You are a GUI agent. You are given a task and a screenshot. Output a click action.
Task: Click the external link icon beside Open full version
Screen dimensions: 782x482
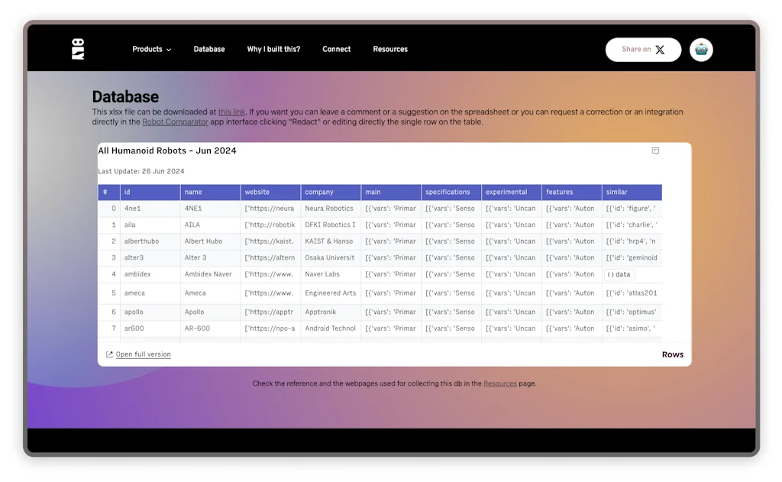click(109, 354)
